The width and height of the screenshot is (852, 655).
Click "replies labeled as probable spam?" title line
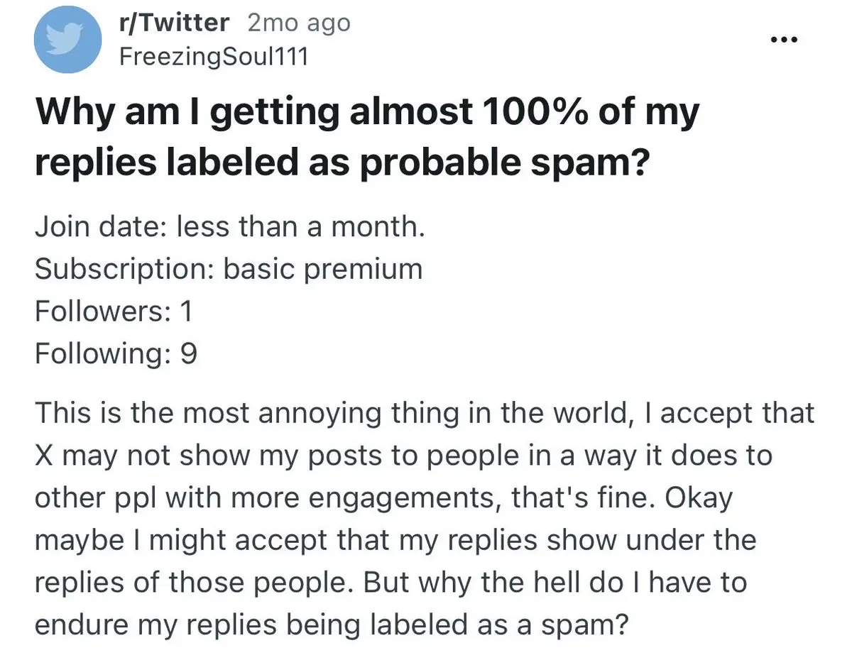click(343, 163)
